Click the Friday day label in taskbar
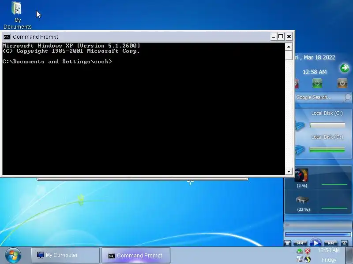The height and width of the screenshot is (264, 353). [329, 260]
